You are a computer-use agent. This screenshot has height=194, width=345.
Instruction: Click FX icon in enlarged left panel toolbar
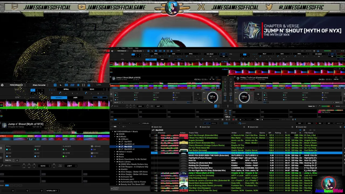55,85
